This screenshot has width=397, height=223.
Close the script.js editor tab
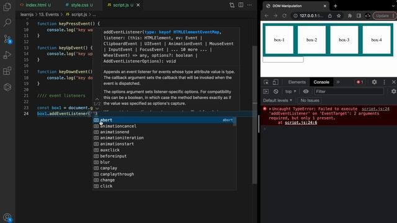tap(138, 5)
